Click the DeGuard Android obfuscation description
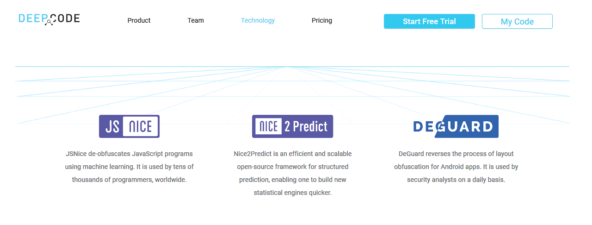Image resolution: width=592 pixels, height=225 pixels. point(456,167)
